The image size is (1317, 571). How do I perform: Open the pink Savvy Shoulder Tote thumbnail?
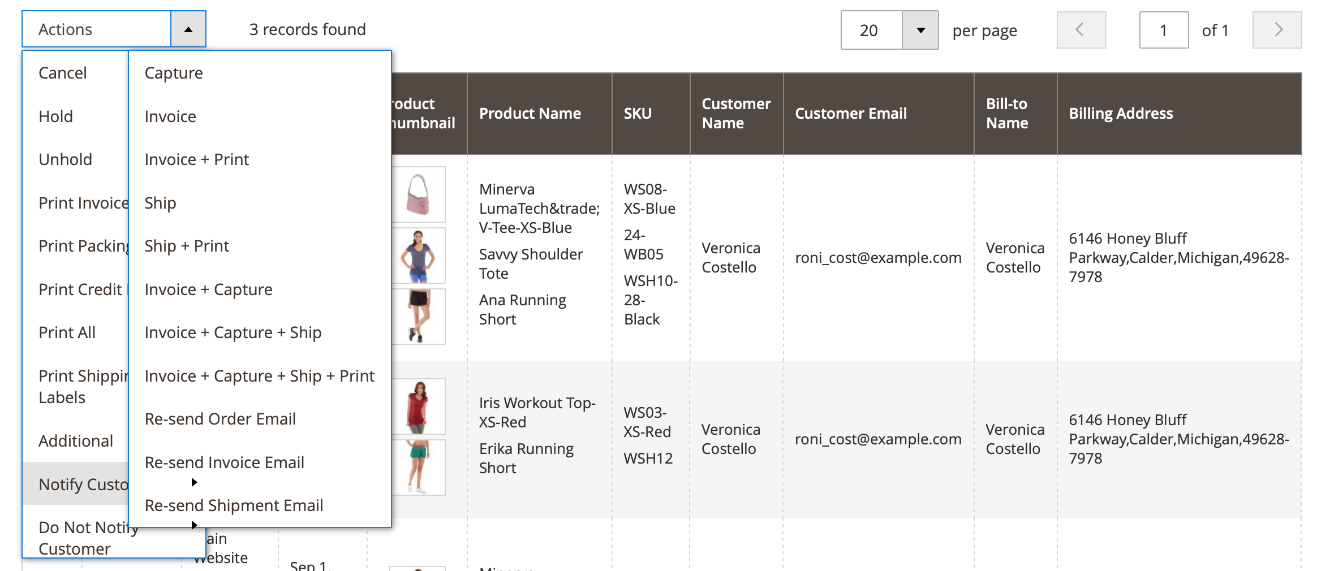(418, 194)
